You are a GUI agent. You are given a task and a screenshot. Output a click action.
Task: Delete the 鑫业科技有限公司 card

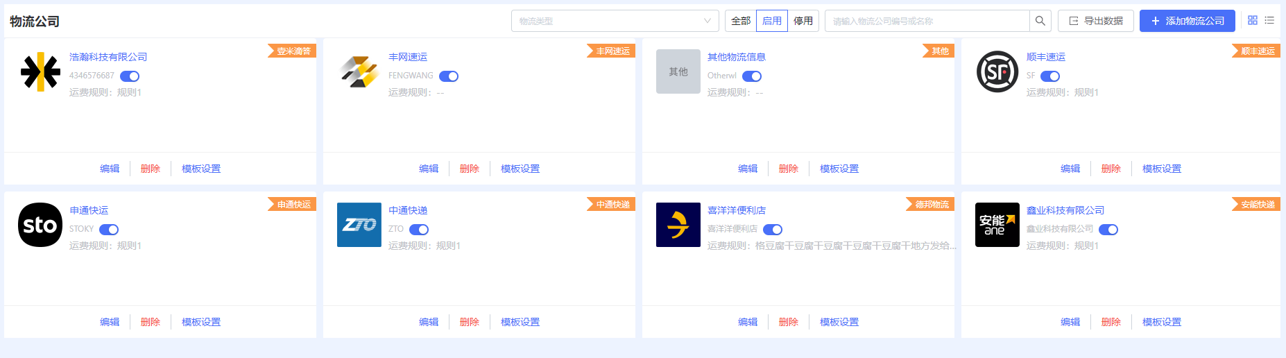[x=1111, y=322]
